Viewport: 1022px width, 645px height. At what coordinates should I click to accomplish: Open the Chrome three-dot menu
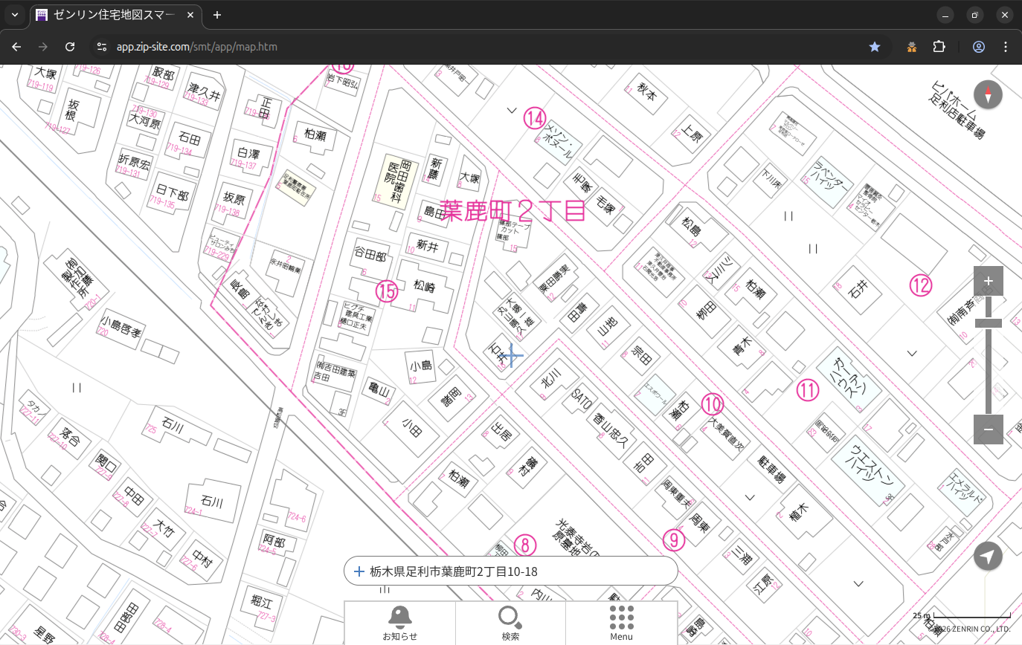[x=1006, y=47]
